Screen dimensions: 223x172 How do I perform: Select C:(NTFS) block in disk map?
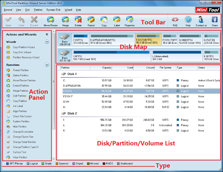tap(81, 40)
